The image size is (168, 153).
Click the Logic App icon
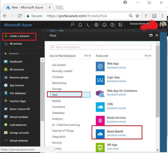100,80
